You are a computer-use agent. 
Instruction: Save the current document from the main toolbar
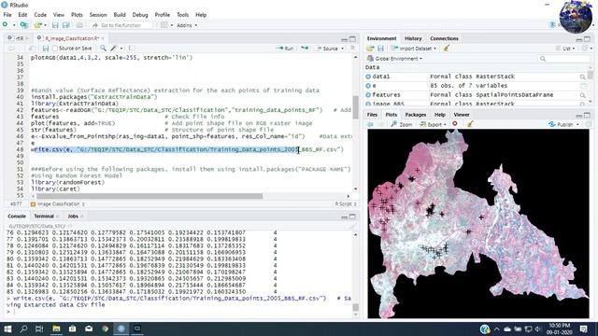click(55, 25)
